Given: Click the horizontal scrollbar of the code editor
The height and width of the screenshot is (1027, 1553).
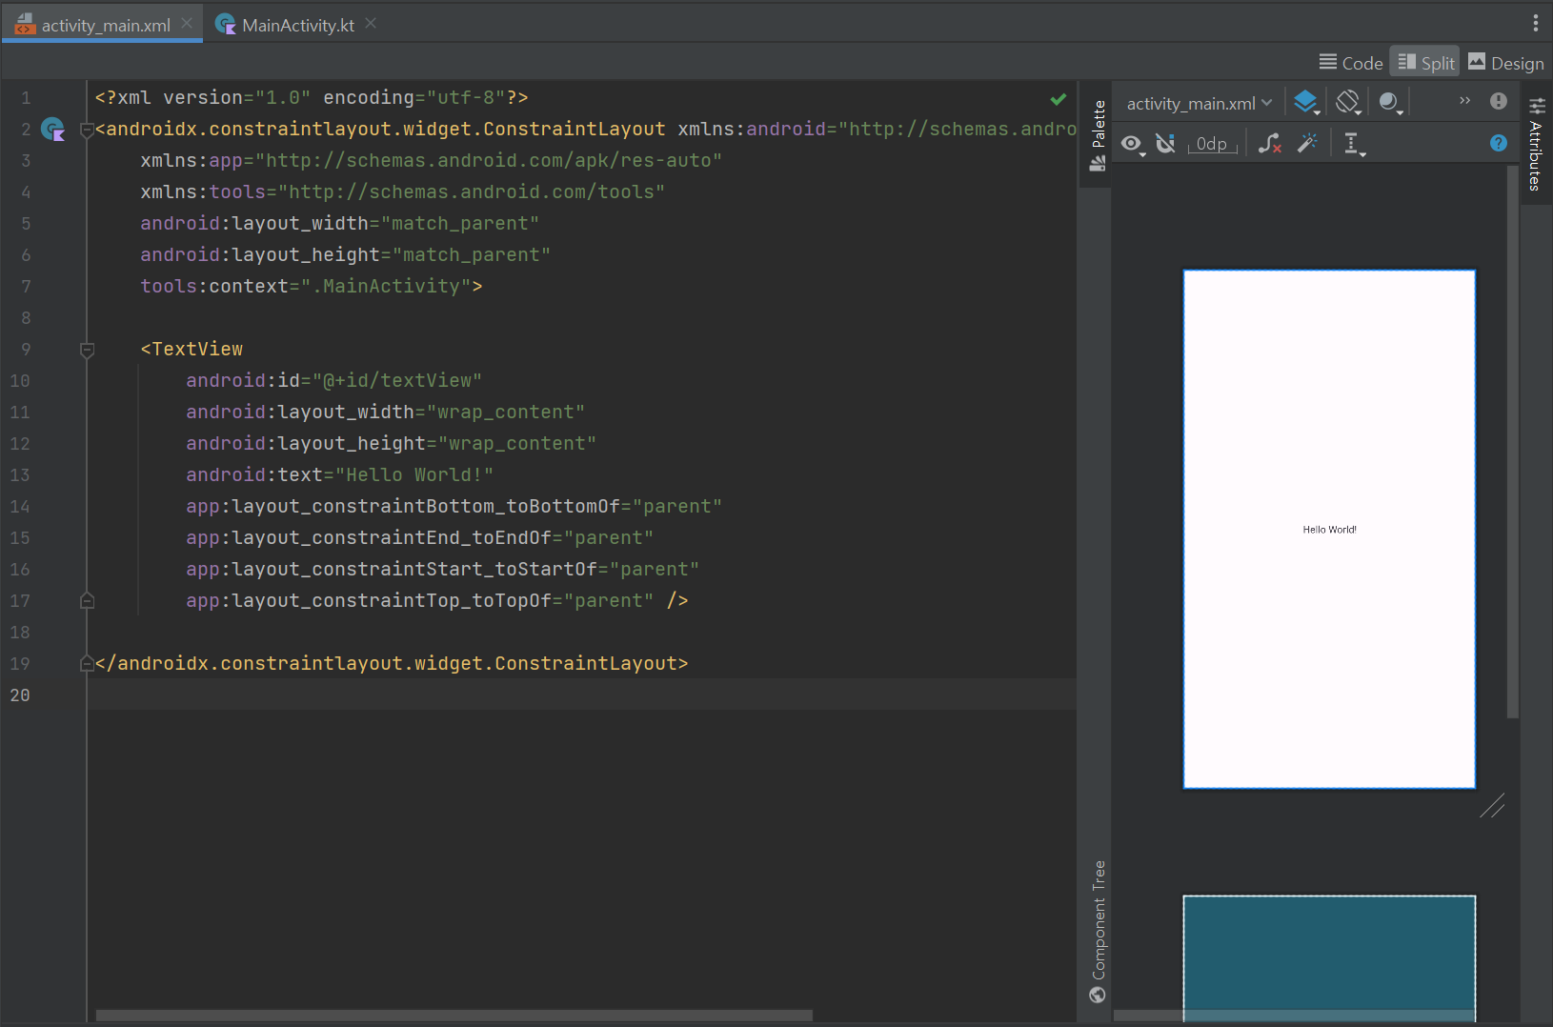Looking at the screenshot, I should tap(454, 1016).
